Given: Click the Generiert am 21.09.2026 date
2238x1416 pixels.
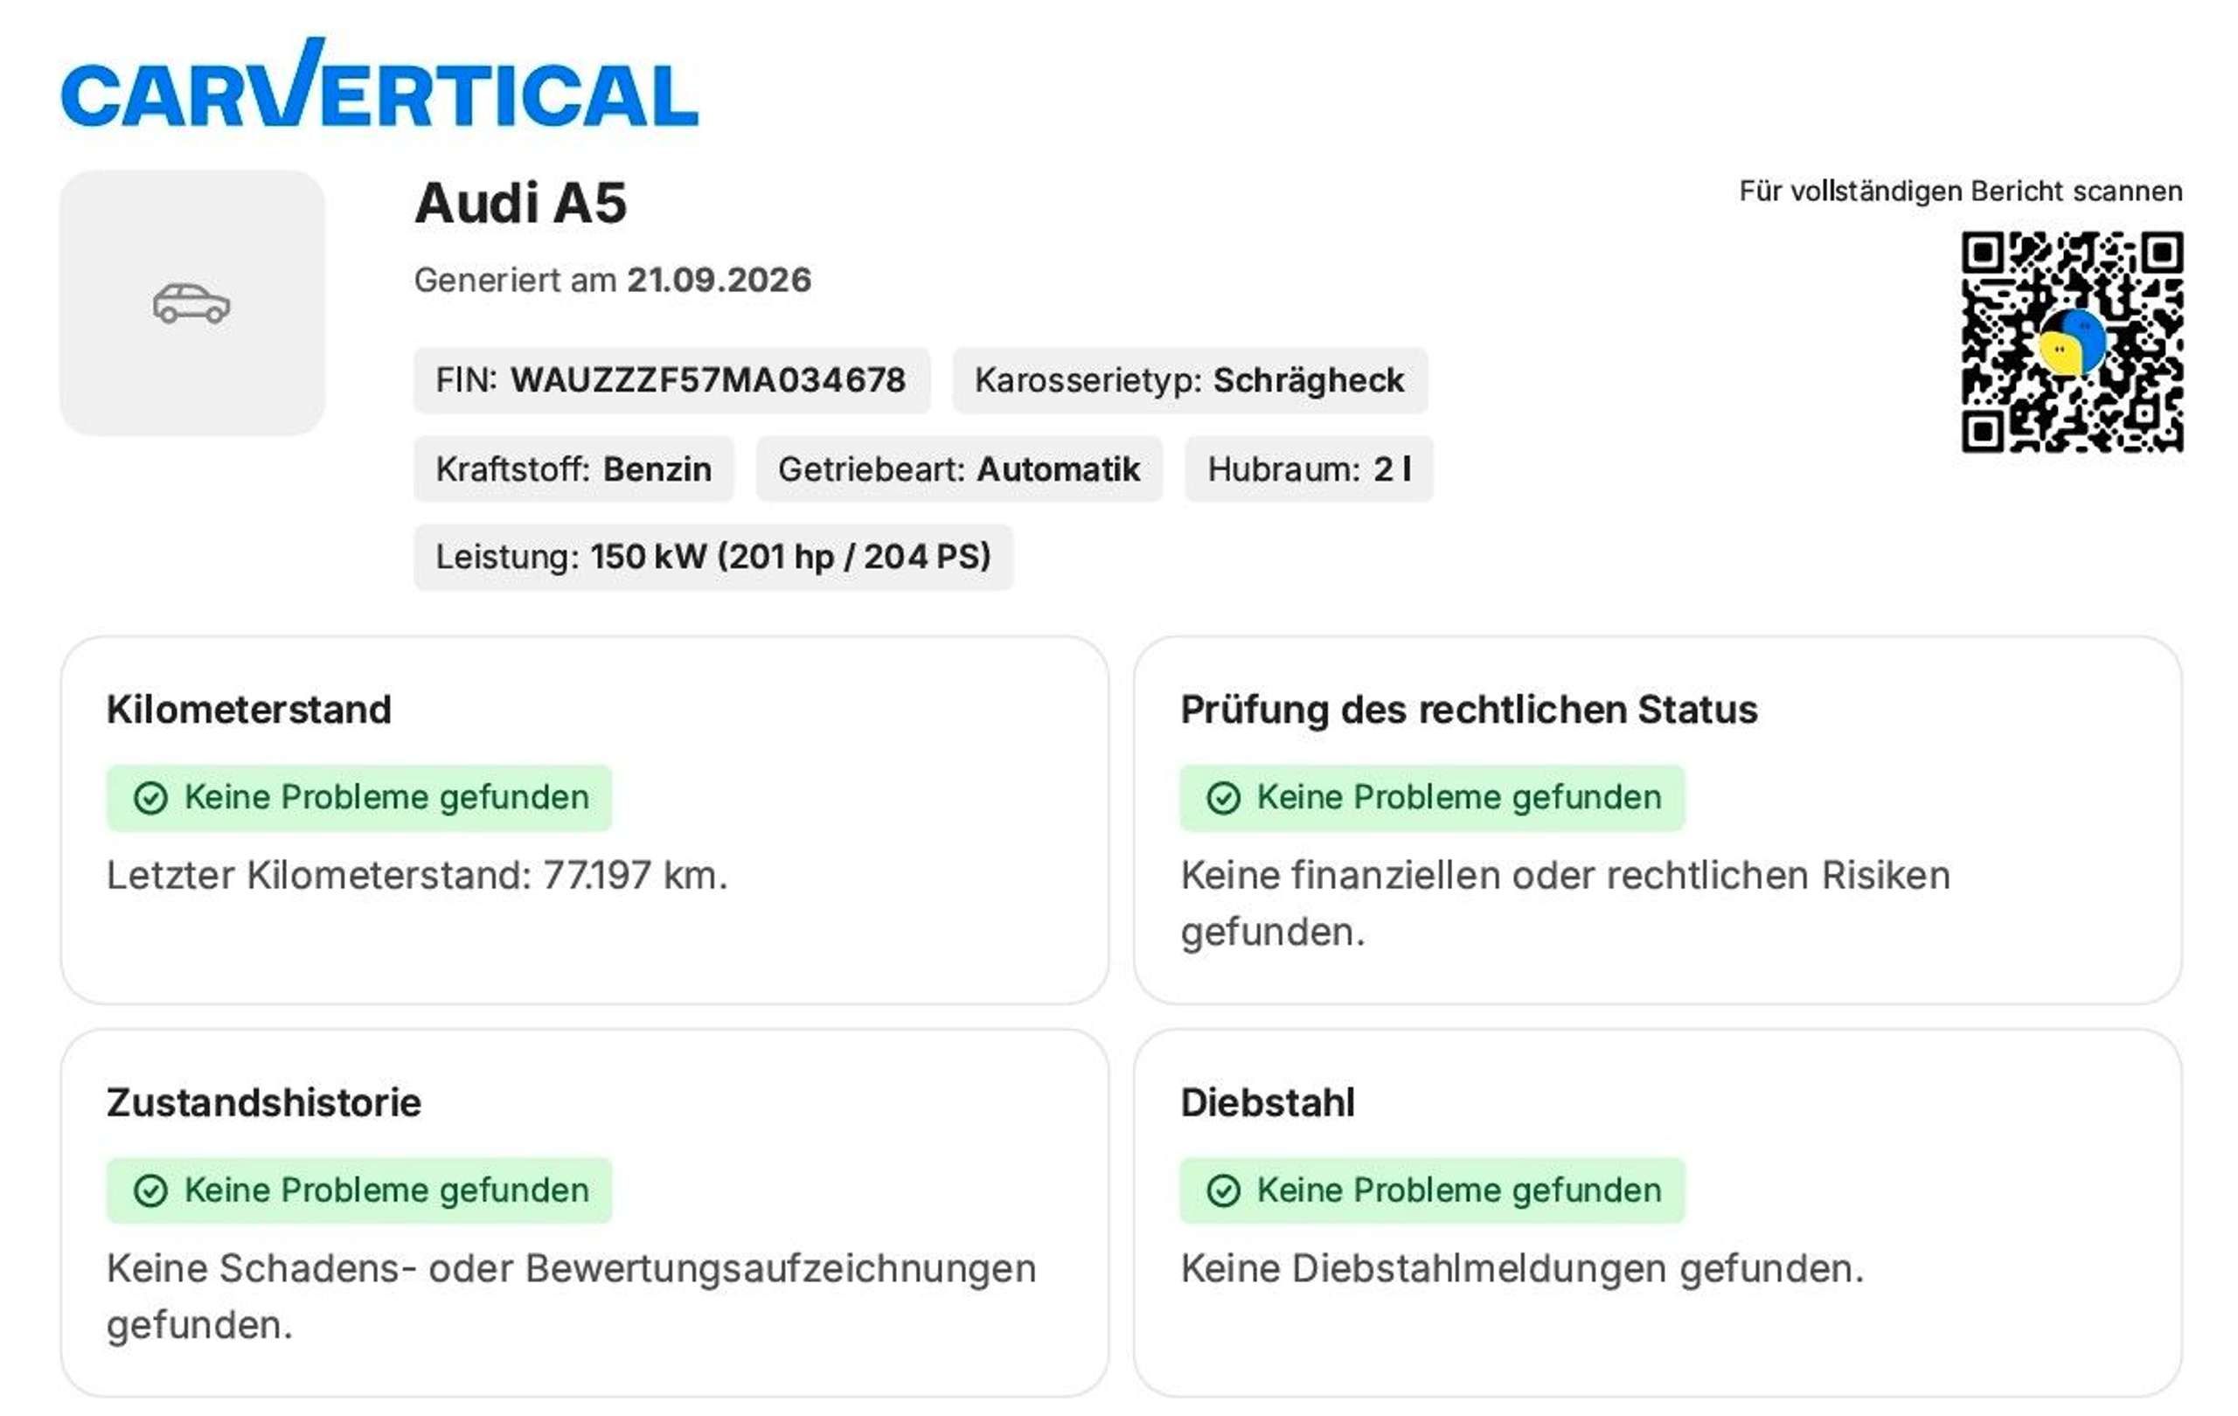Looking at the screenshot, I should (x=613, y=280).
